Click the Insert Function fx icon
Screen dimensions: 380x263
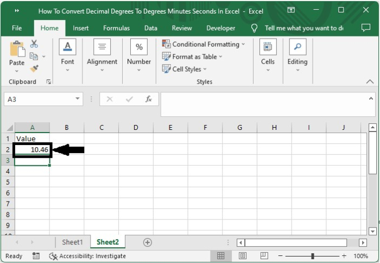[148, 99]
